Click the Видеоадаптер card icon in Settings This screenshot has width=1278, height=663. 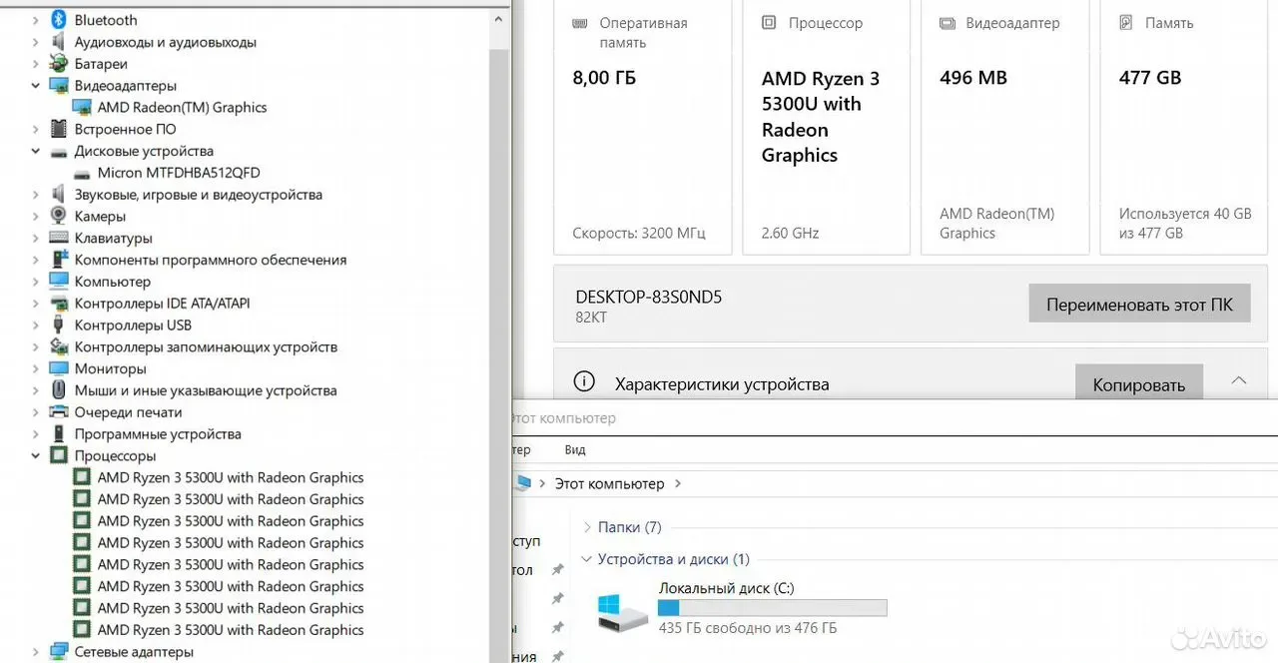[948, 22]
